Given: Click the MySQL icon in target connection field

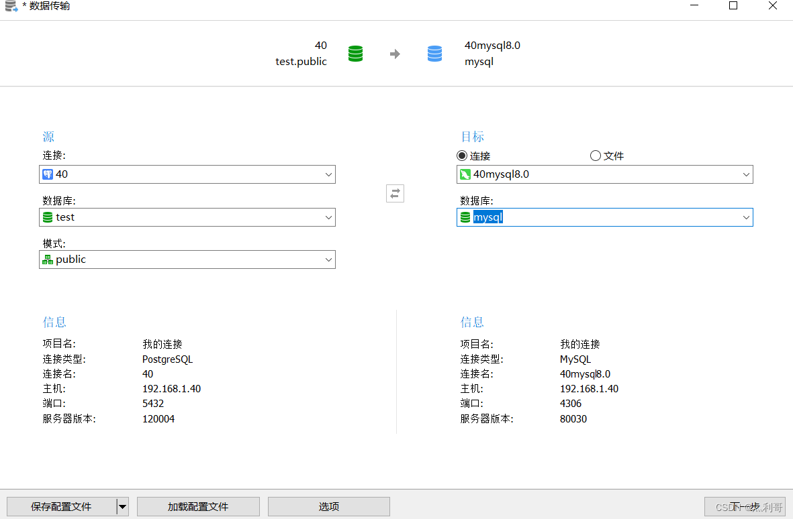Looking at the screenshot, I should [x=465, y=174].
